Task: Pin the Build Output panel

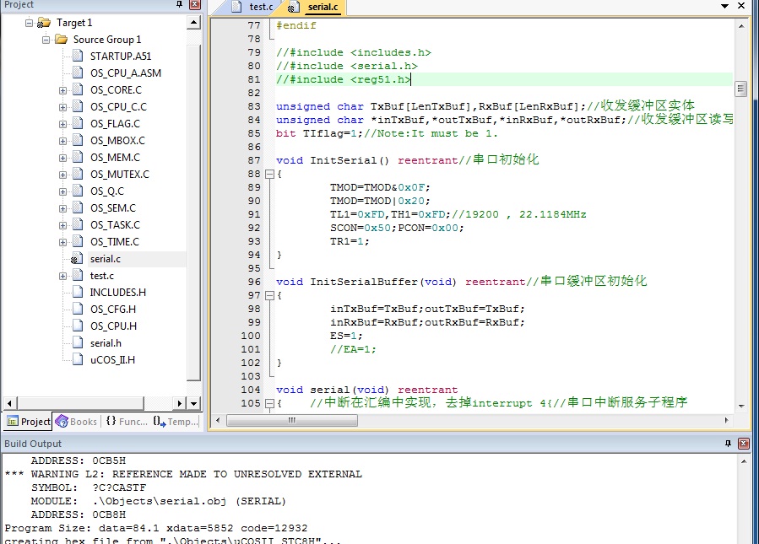Action: click(x=728, y=443)
